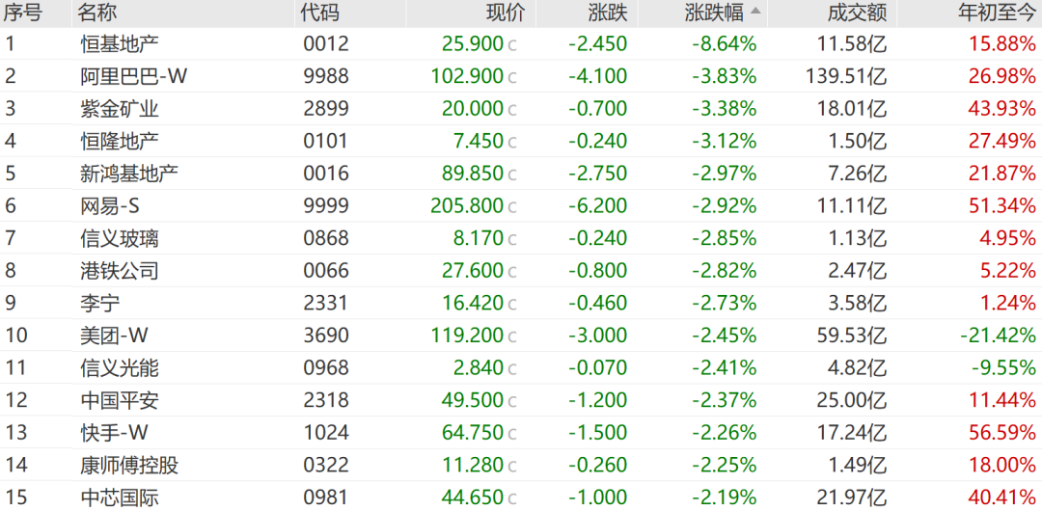Sort by the 成交额 column header
The image size is (1042, 511).
(857, 13)
